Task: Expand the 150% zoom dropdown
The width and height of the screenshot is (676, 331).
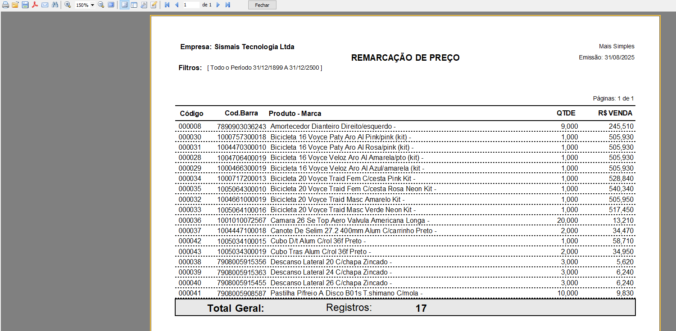Action: [x=92, y=5]
